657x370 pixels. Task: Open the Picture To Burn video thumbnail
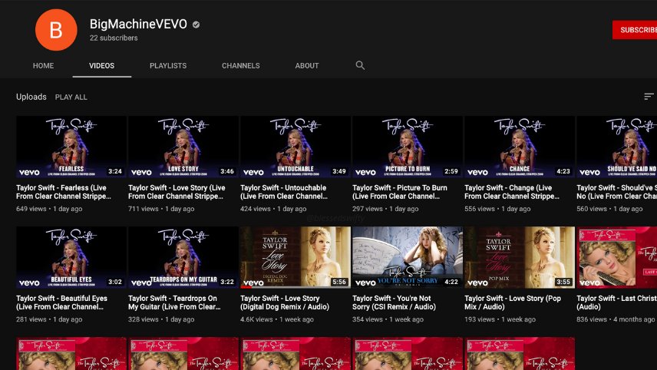click(408, 147)
